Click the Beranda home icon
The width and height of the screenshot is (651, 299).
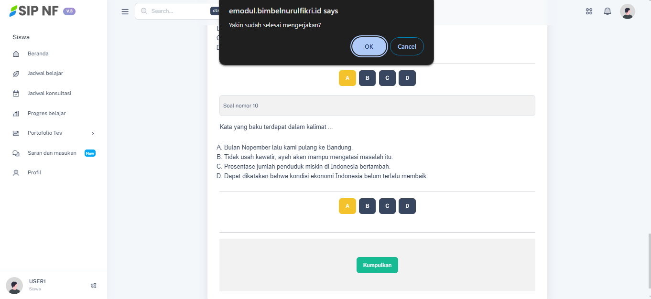[x=16, y=54]
